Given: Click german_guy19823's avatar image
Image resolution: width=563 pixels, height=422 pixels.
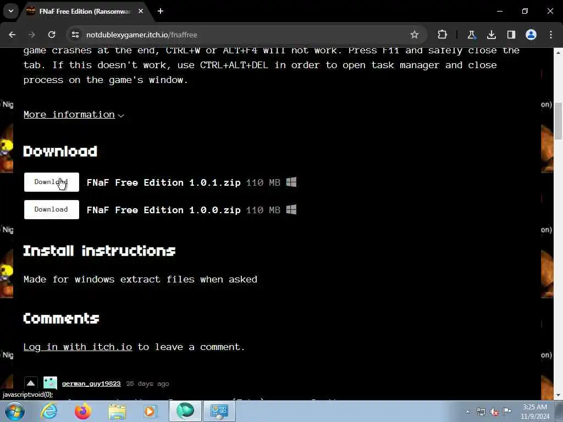Looking at the screenshot, I should [50, 383].
